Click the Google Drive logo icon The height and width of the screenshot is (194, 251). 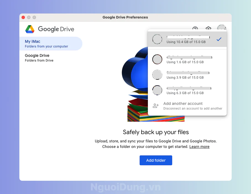click(30, 29)
